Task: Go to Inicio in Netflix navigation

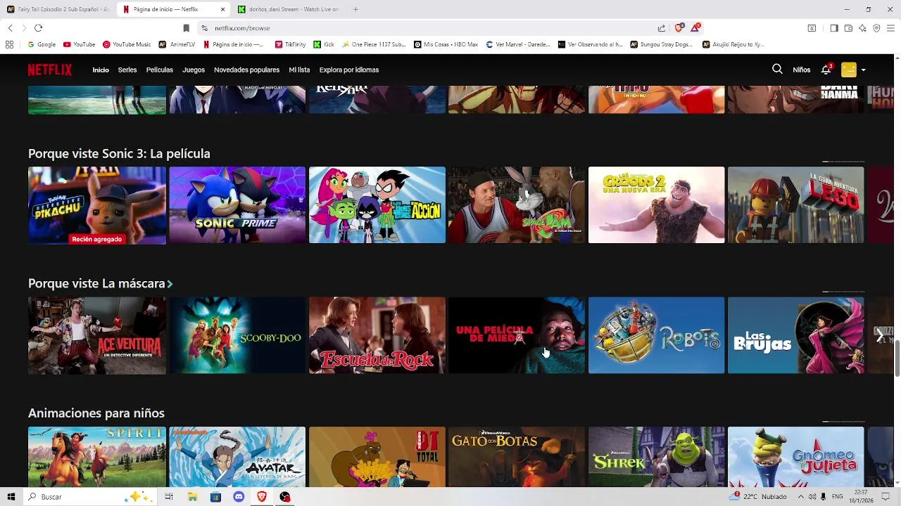Action: (101, 70)
